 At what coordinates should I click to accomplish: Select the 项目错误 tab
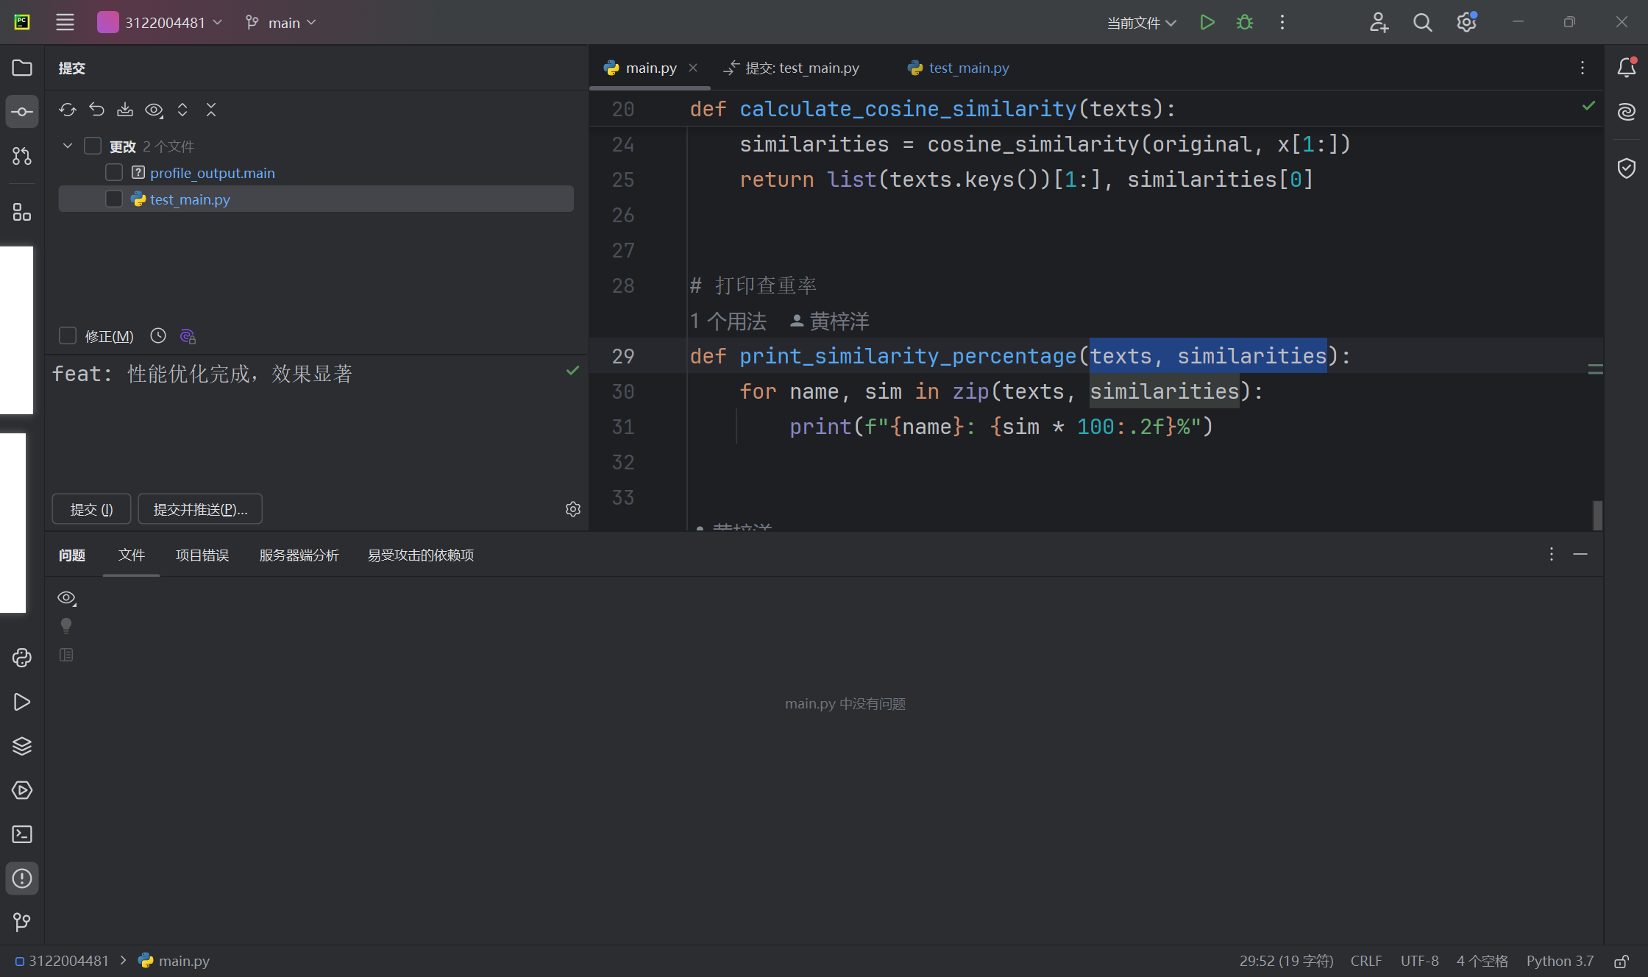tap(202, 555)
